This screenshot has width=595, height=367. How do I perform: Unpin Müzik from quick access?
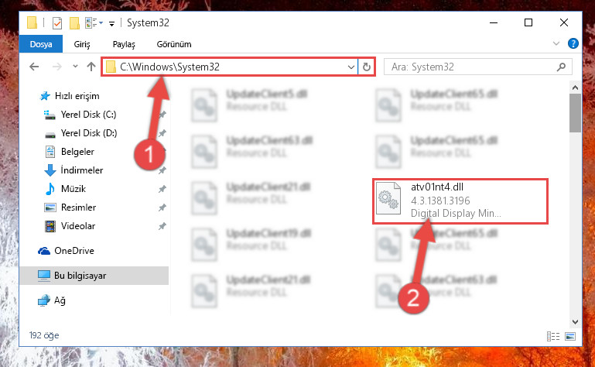[x=162, y=189]
